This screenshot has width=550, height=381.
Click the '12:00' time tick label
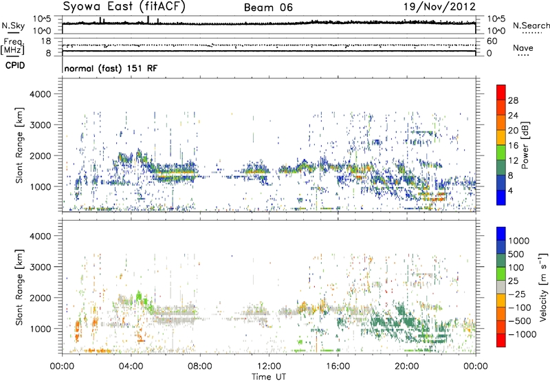coord(269,367)
